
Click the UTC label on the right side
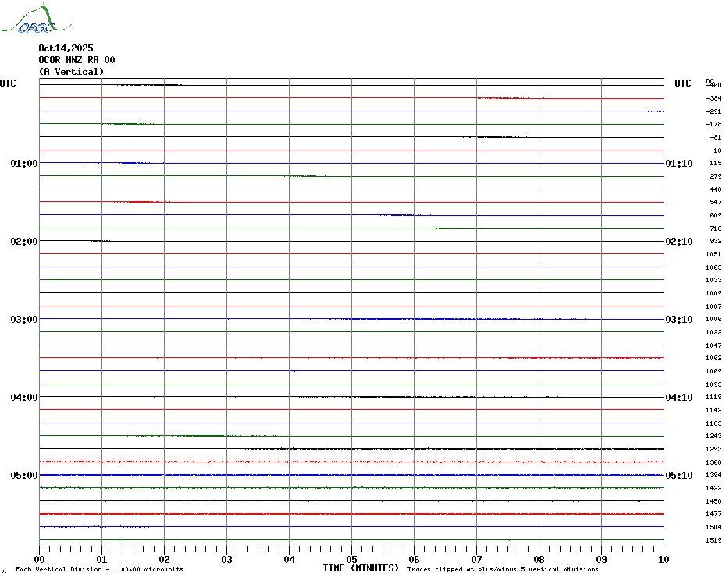coord(683,83)
